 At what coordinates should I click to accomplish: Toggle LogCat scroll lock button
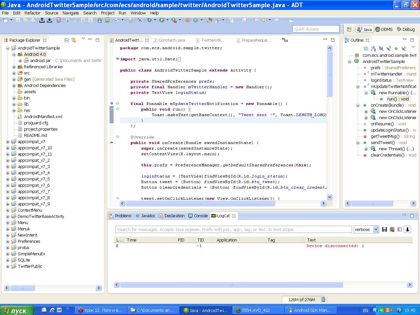point(407,229)
